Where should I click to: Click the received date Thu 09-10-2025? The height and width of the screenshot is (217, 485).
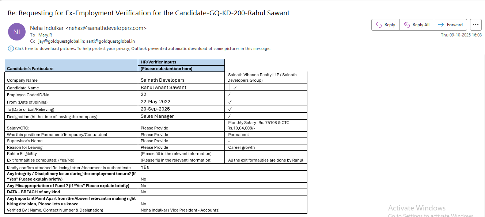461,35
